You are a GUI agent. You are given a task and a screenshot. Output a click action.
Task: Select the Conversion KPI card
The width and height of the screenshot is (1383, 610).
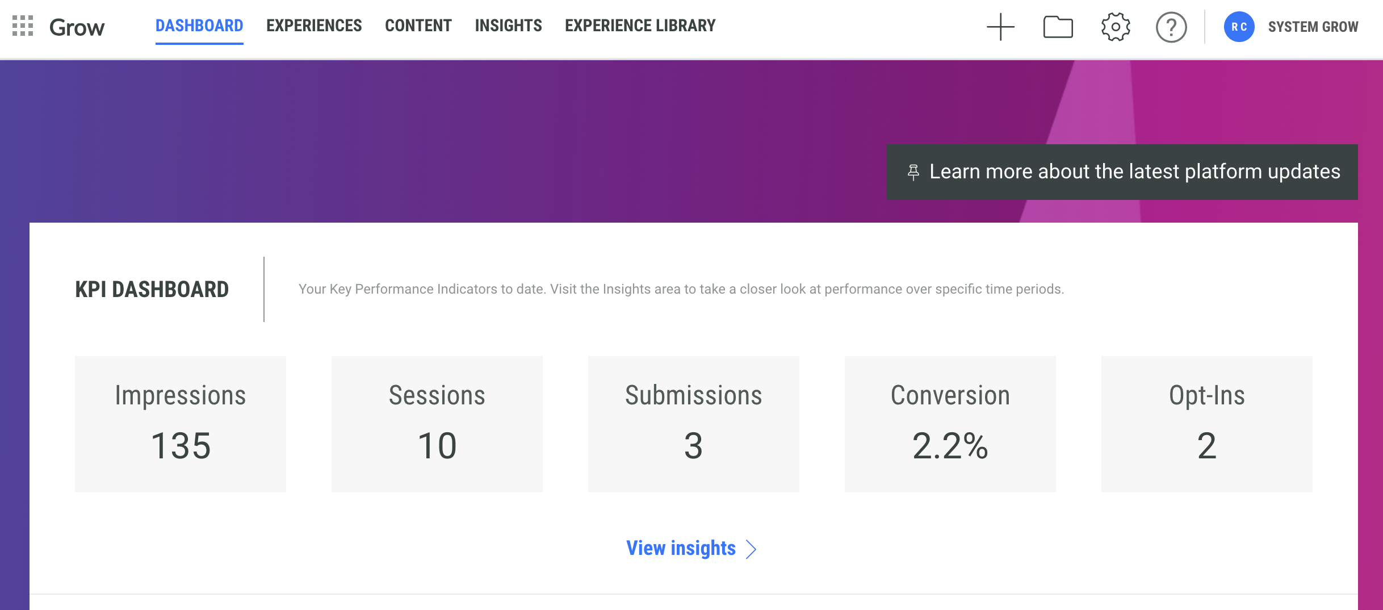pyautogui.click(x=950, y=424)
